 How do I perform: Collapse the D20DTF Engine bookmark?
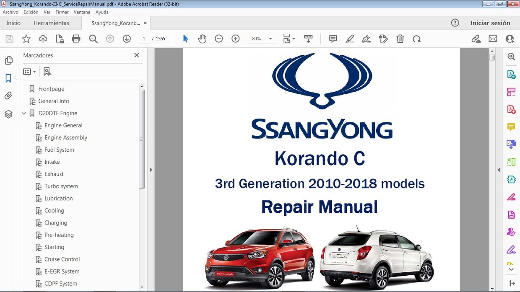coord(24,113)
